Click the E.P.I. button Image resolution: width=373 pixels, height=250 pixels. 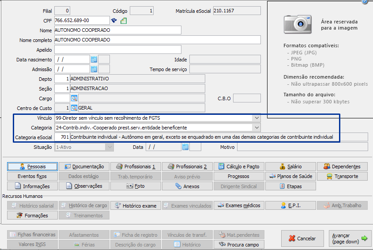(290, 205)
